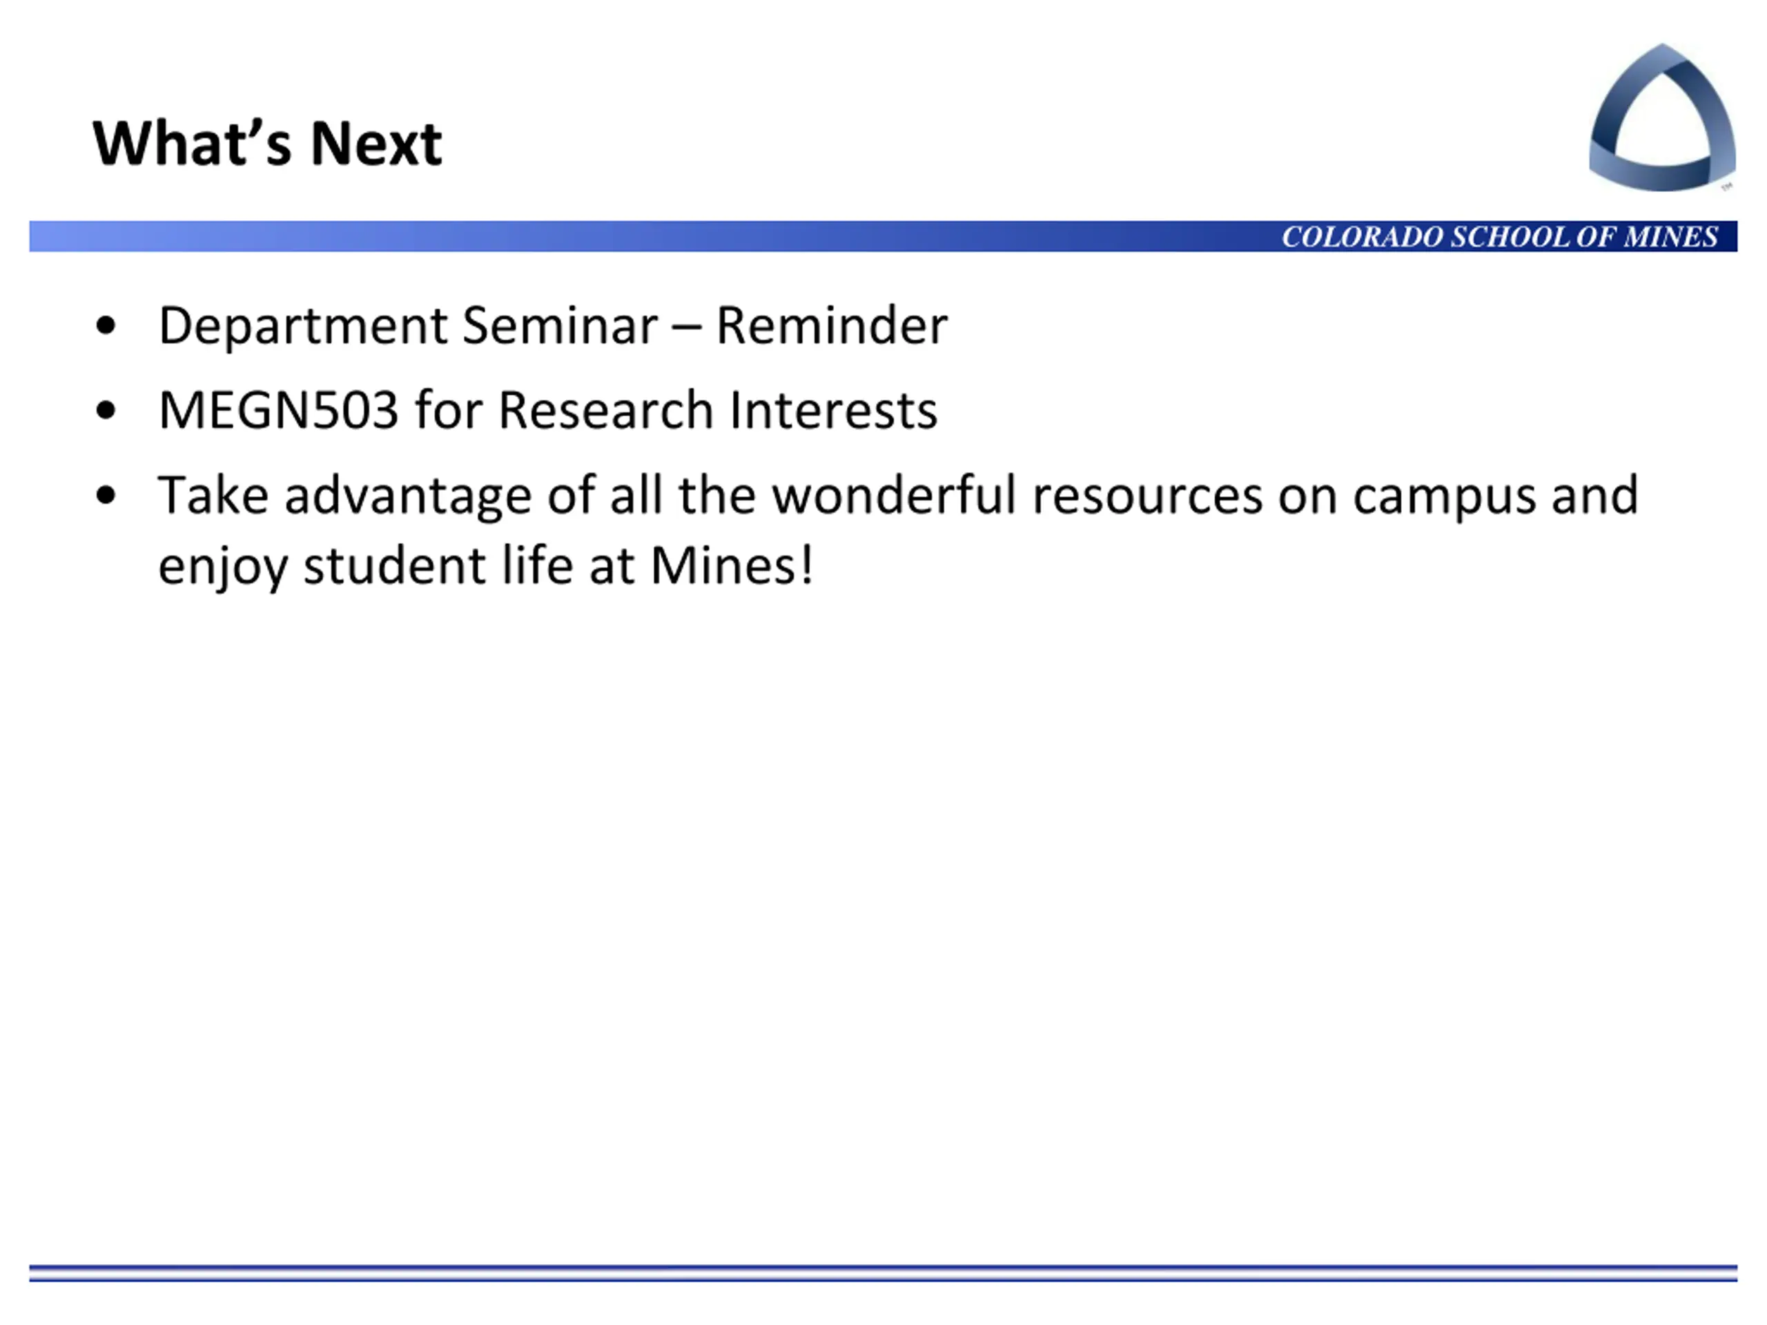
Task: Click the small trademark symbol beside the logo
Action: pos(1726,187)
